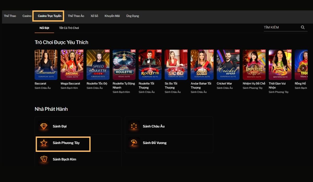
Task: Click the circle of stars icon for Sảnh Châu Âu
Action: (x=134, y=126)
